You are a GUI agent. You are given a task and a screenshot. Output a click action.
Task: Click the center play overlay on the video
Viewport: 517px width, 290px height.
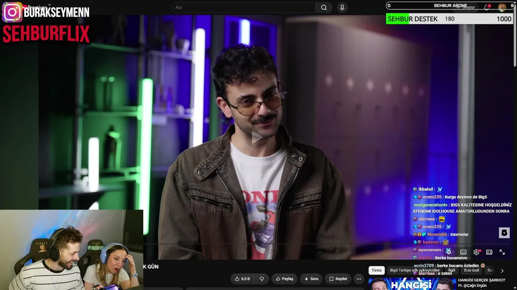pyautogui.click(x=257, y=137)
